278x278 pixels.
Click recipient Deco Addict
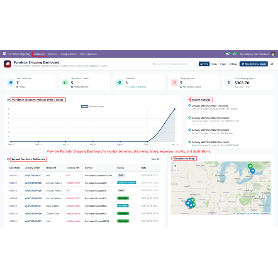52,206
